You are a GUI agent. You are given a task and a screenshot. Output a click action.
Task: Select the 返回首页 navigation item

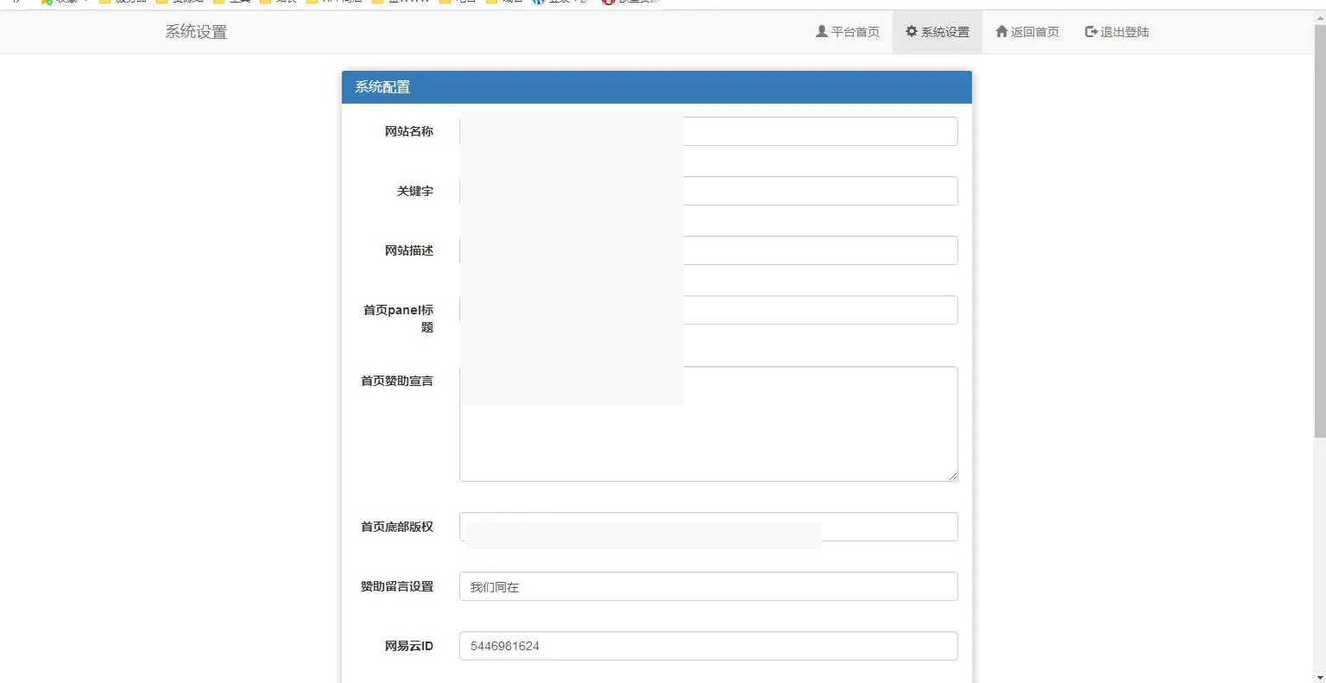point(1027,31)
